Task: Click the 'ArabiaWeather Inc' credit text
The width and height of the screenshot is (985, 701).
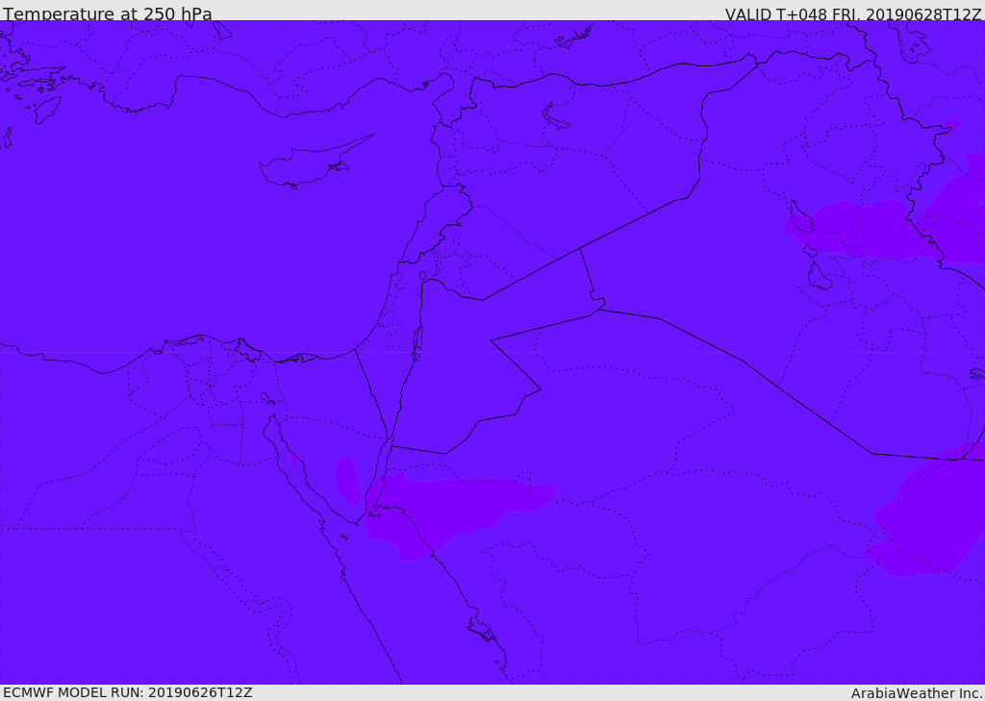Action: pyautogui.click(x=915, y=693)
